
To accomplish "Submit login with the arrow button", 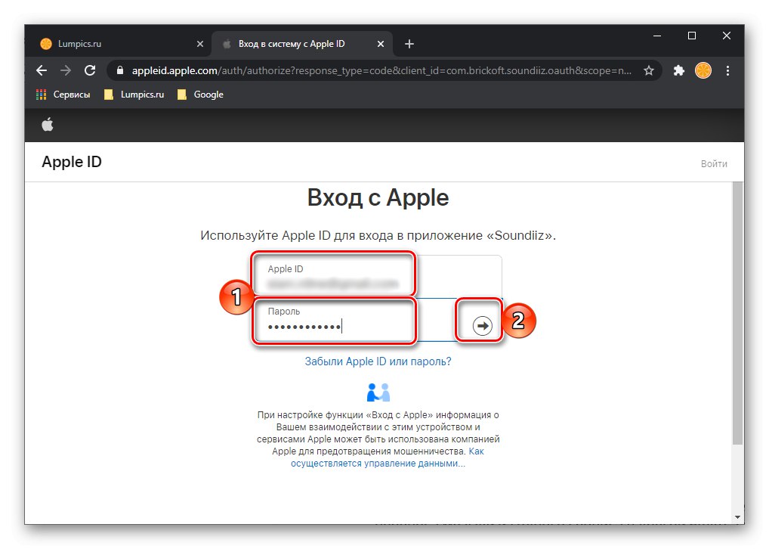I will (482, 326).
